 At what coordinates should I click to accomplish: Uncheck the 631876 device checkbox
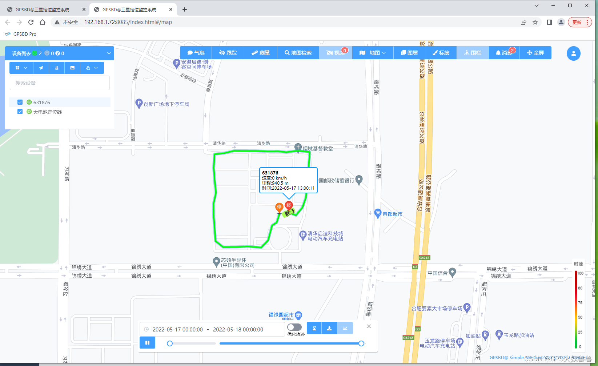tap(20, 102)
